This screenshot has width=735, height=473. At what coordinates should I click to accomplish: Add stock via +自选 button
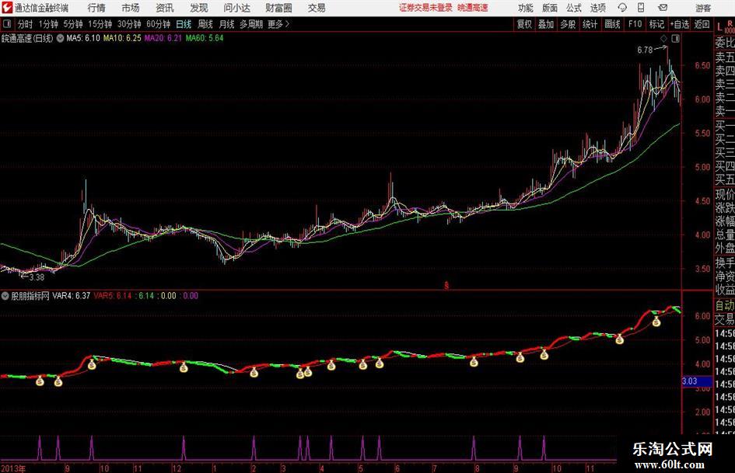click(679, 24)
